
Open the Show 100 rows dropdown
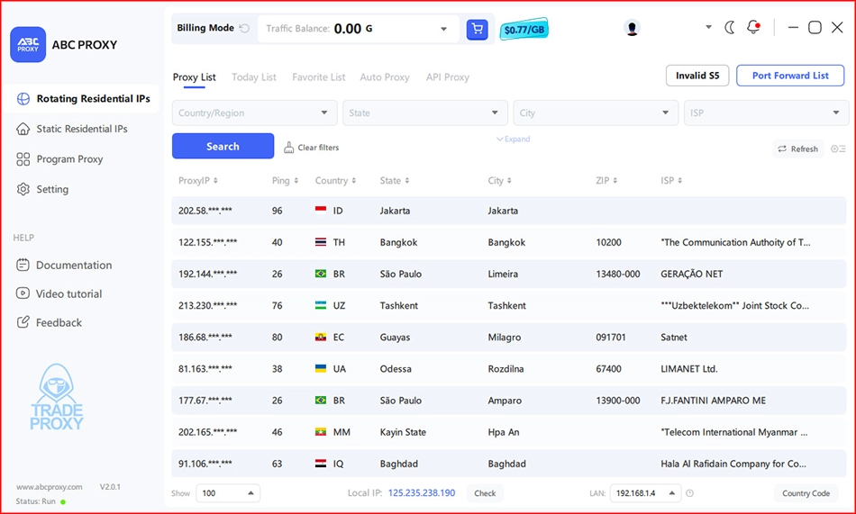[228, 493]
